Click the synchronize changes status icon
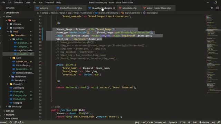This screenshot has height=124, width=221. tap(11, 123)
